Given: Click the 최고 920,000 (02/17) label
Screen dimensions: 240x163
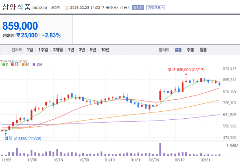Looking at the screenshot, I should [186, 70].
